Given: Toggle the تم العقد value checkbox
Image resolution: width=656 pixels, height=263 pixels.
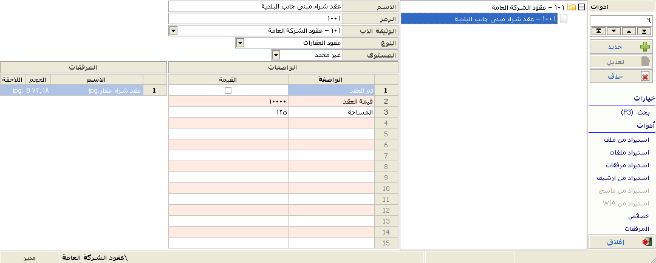Looking at the screenshot, I should click(x=228, y=90).
